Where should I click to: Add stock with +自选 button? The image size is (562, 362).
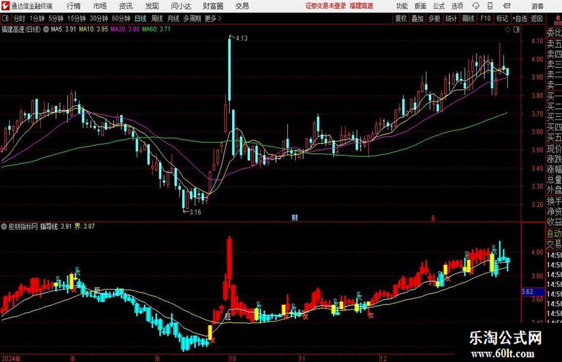tap(520, 18)
